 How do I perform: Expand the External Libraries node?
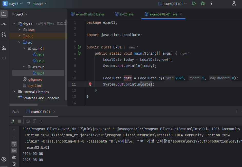(14, 92)
